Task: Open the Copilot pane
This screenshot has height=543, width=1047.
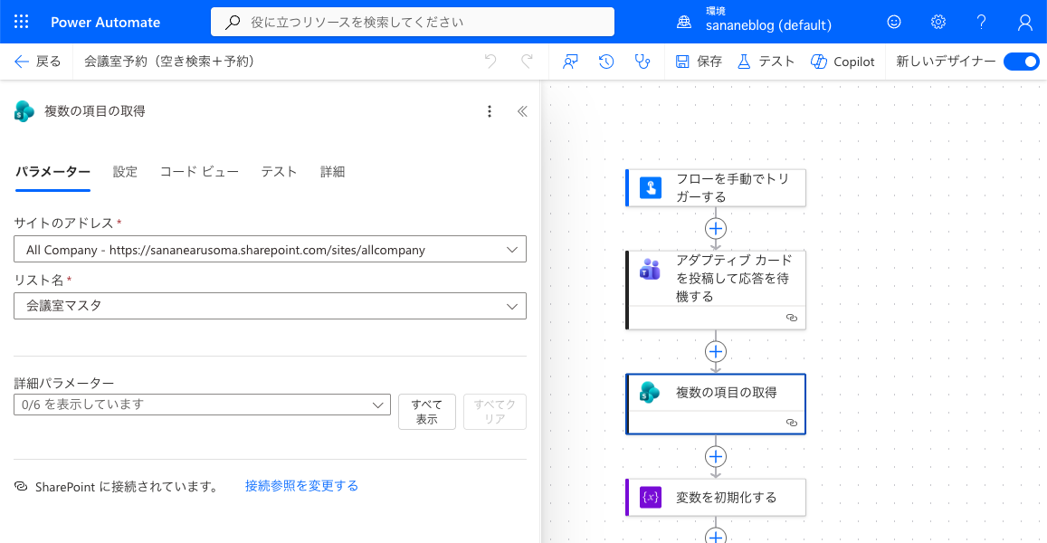Action: pyautogui.click(x=842, y=62)
